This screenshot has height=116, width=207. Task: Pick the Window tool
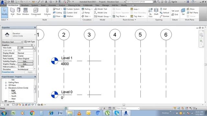[26, 12]
